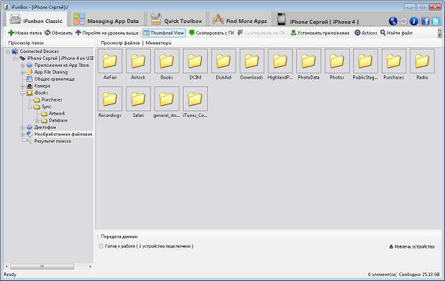Open the Books folder thumbnail
This screenshot has height=281, width=445.
point(167,65)
